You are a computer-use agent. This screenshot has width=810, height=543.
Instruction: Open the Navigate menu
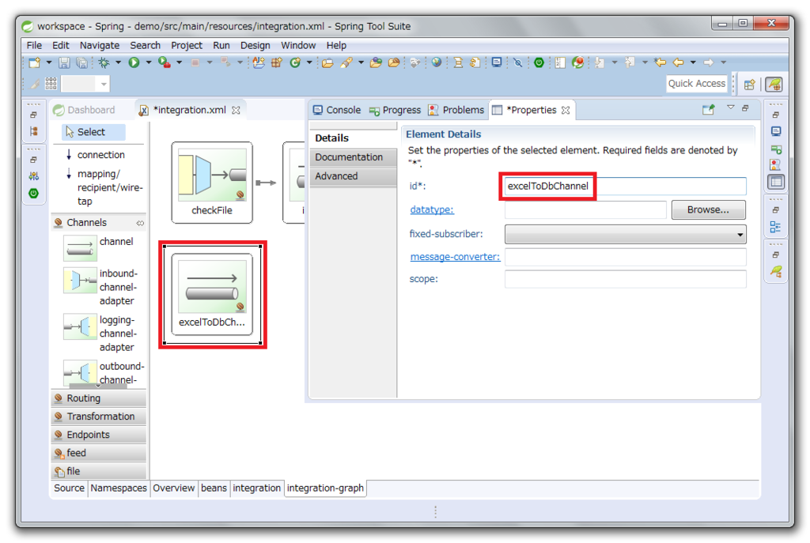point(99,45)
